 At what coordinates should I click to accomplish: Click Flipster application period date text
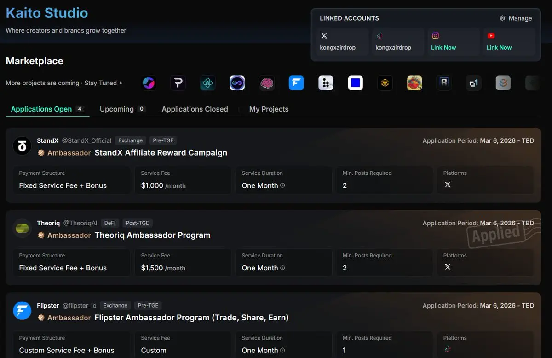[x=507, y=305]
